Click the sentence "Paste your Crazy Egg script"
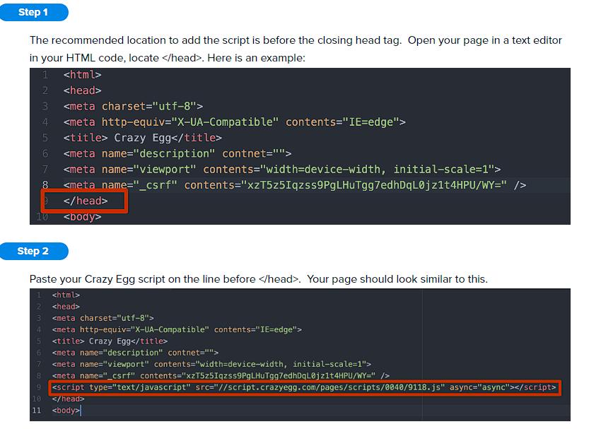 (x=259, y=279)
